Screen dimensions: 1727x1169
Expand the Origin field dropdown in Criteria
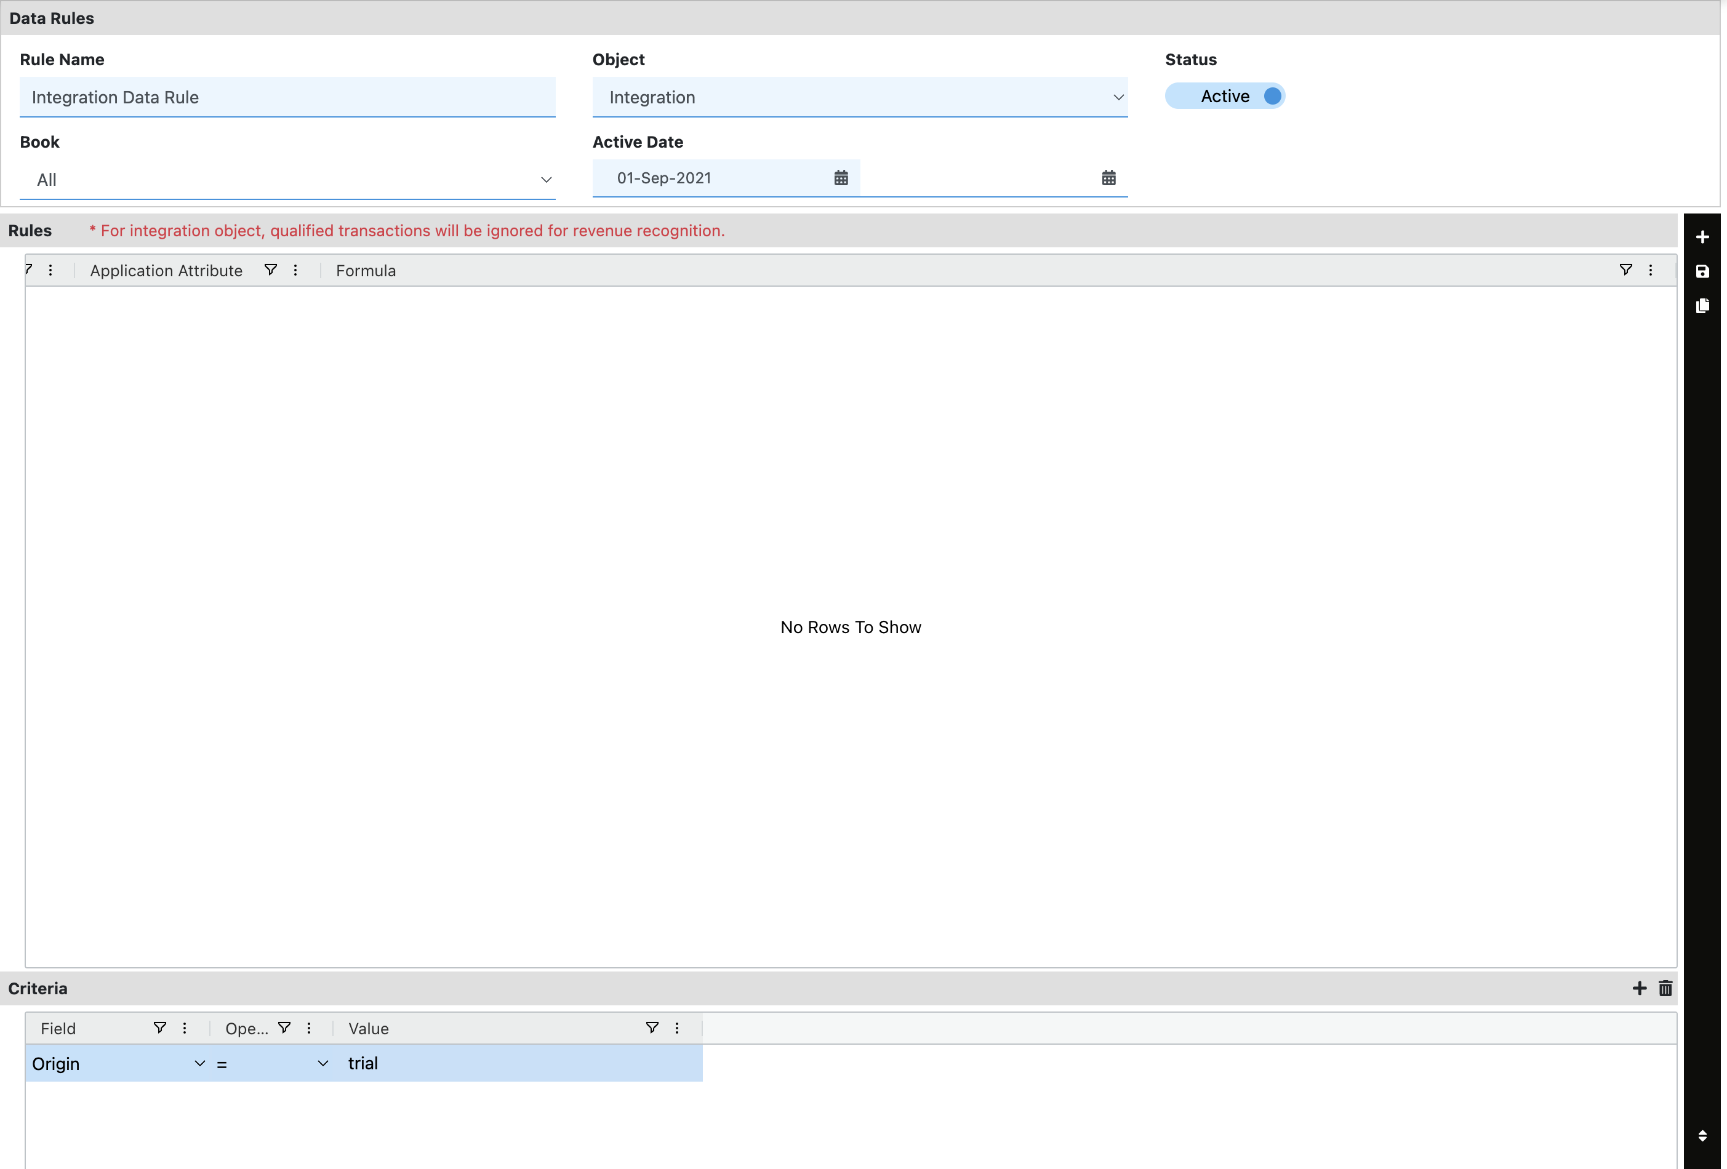(x=199, y=1064)
